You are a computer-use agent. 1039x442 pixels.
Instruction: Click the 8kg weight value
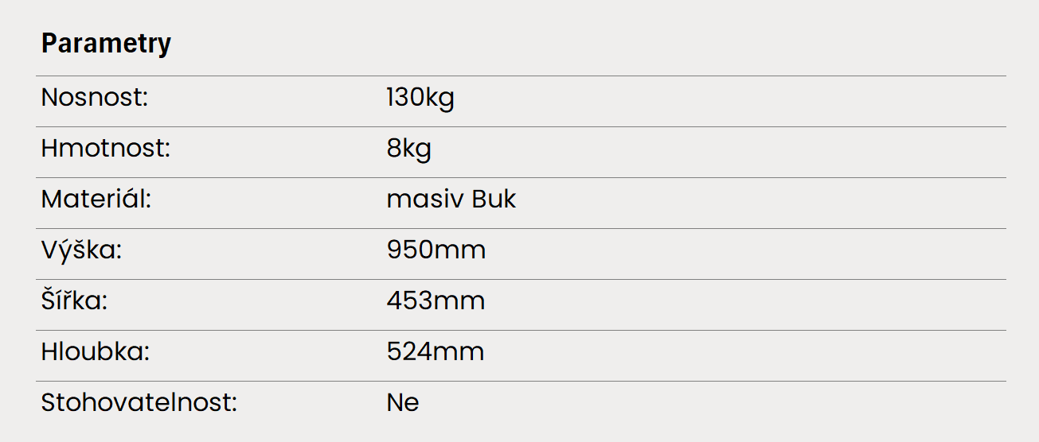pos(409,149)
